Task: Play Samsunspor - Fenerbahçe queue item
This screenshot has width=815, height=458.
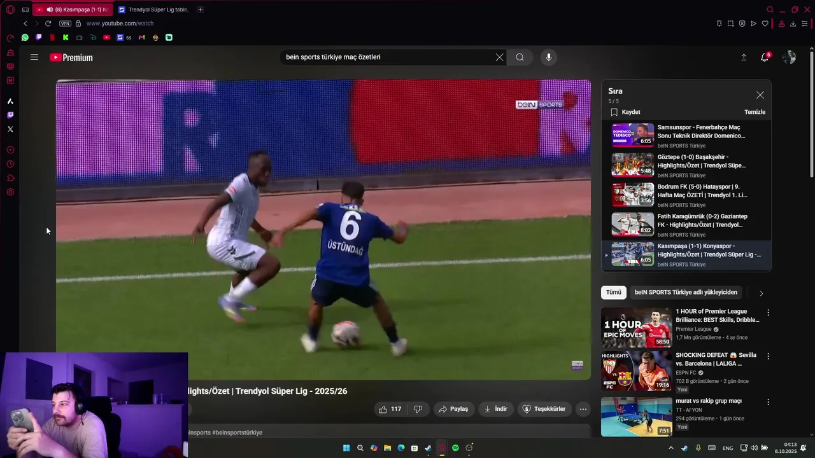Action: pyautogui.click(x=688, y=135)
